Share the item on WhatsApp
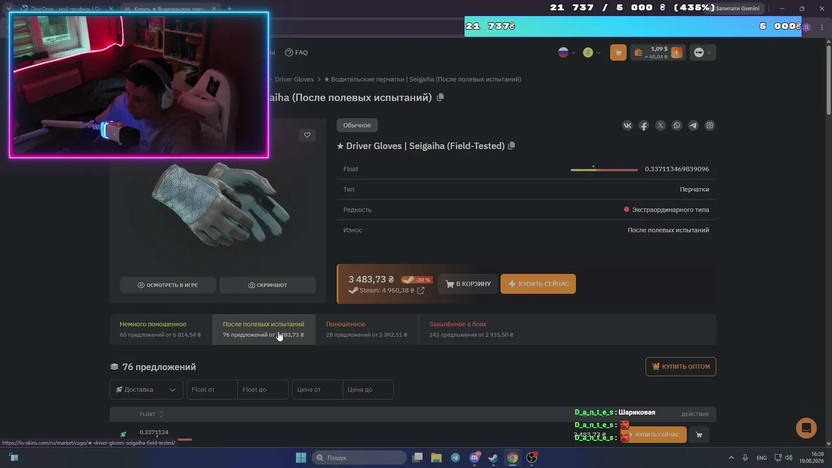 pos(677,125)
